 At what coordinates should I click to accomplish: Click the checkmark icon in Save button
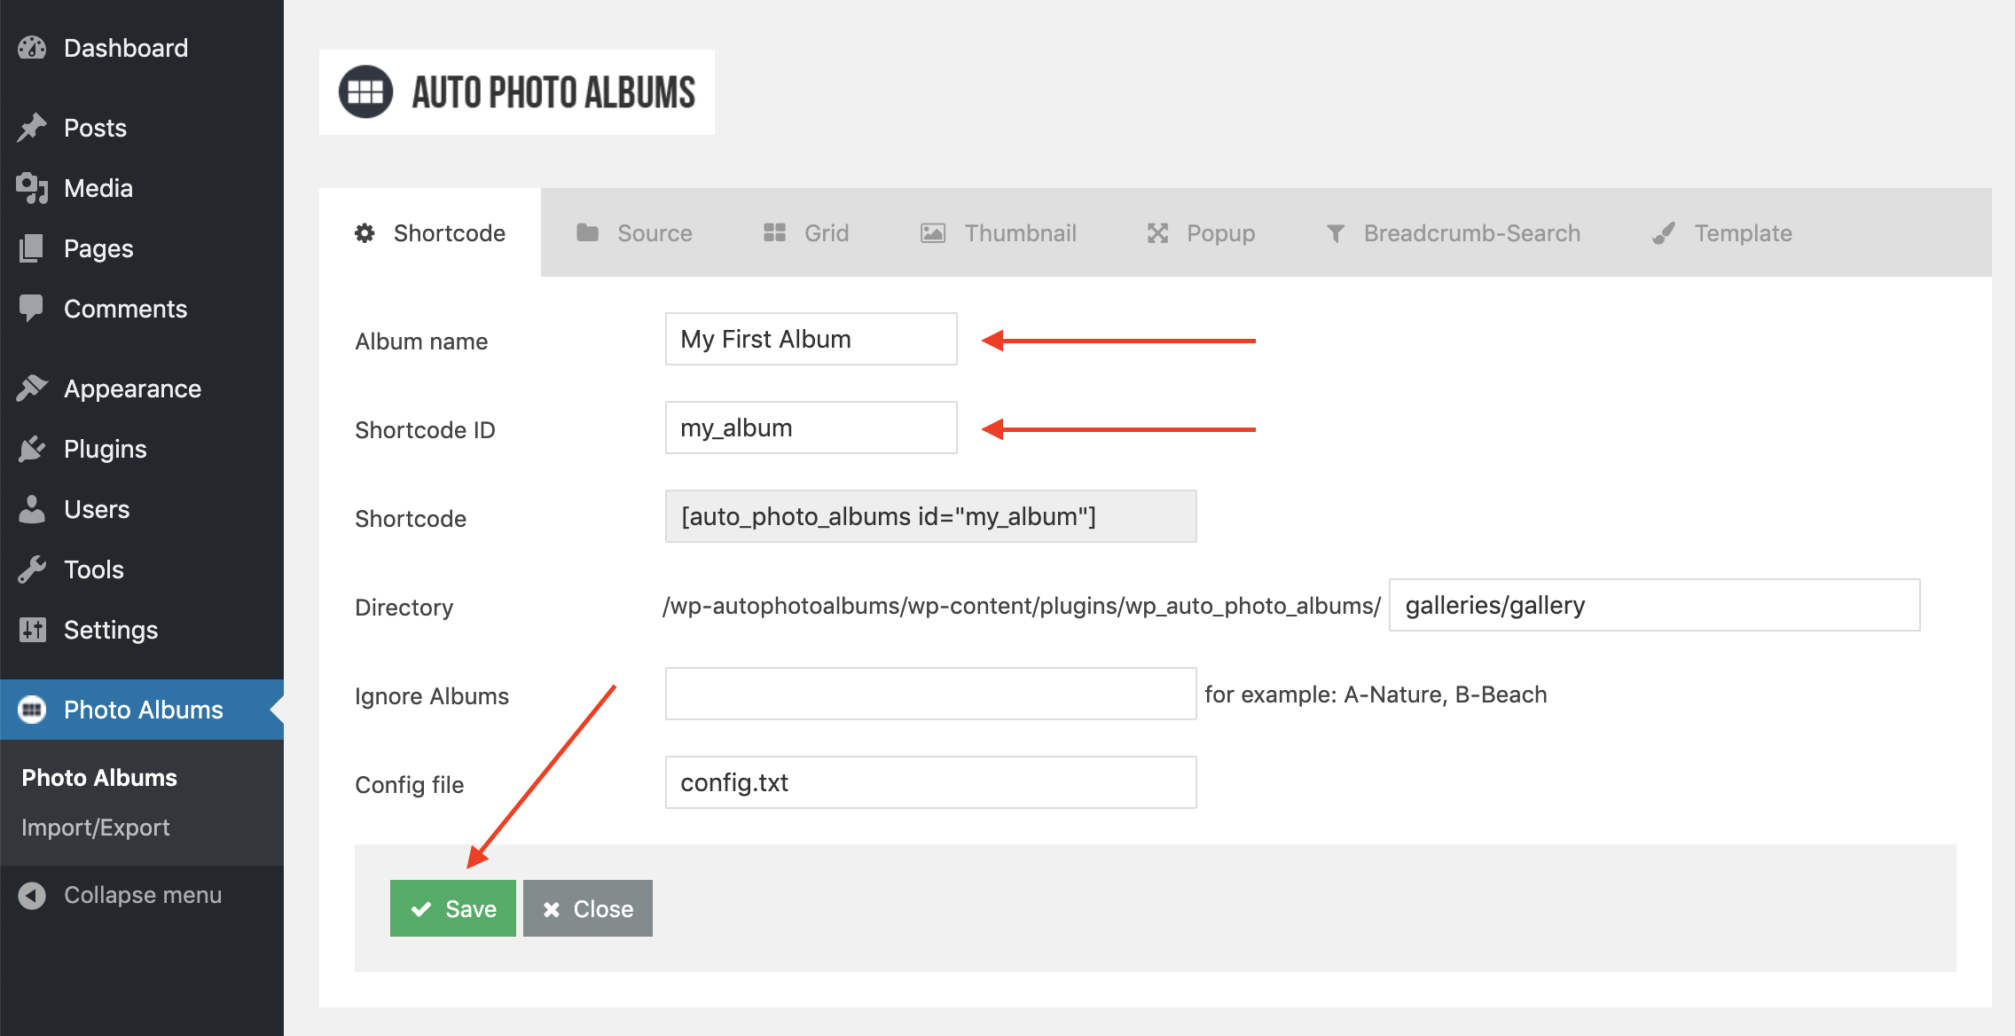[421, 909]
